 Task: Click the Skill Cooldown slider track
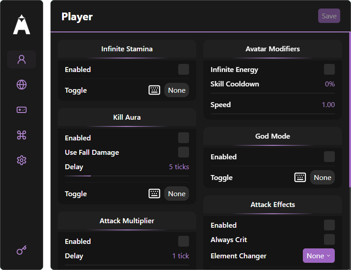point(273,93)
